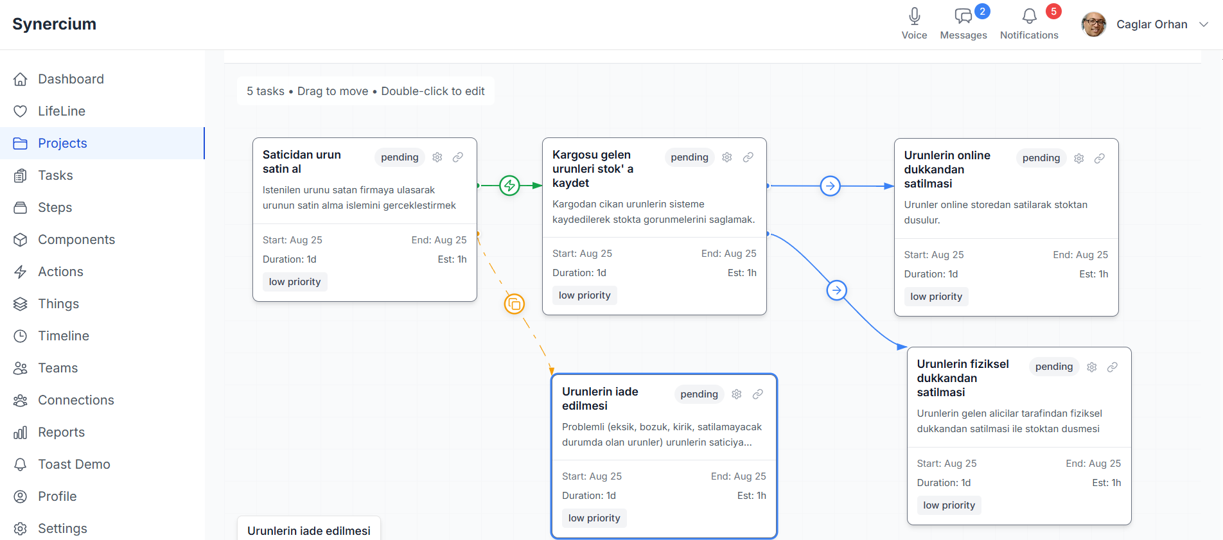The width and height of the screenshot is (1223, 540).
Task: Expand the Caglar Orhan user dropdown
Action: tap(1203, 24)
